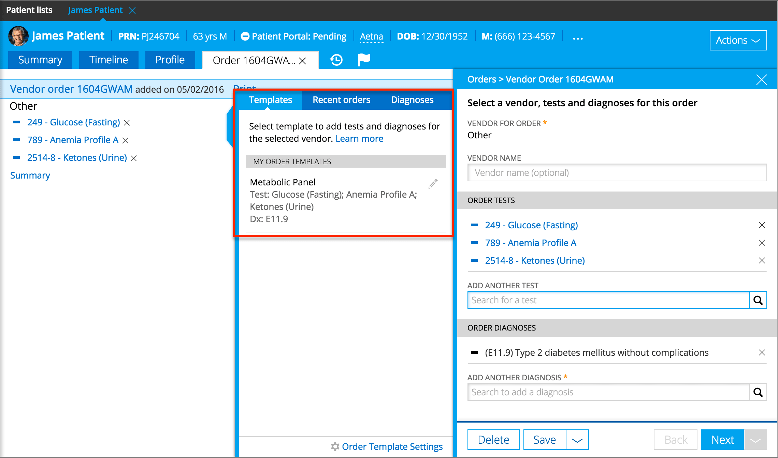Edit Metabolic Panel template with pencil icon
Screen dimensions: 778x458
coord(433,184)
